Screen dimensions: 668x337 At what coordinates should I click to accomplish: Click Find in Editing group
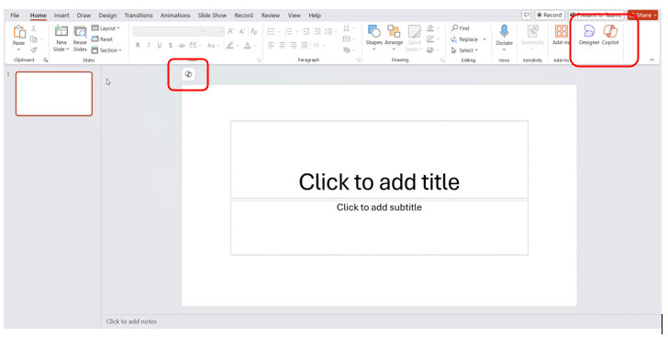[x=460, y=28]
